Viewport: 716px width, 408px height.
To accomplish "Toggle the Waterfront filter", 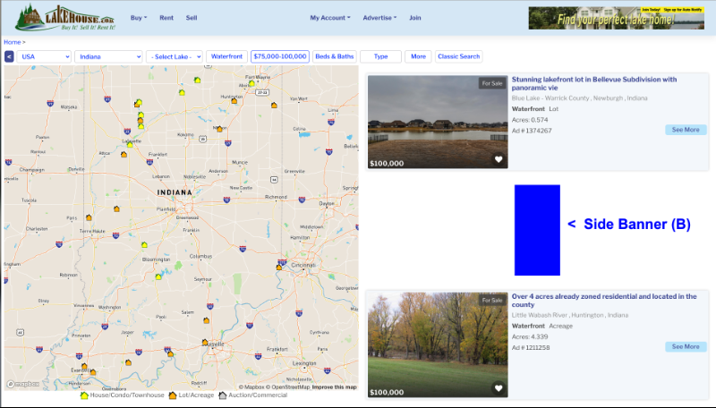I will coord(226,56).
